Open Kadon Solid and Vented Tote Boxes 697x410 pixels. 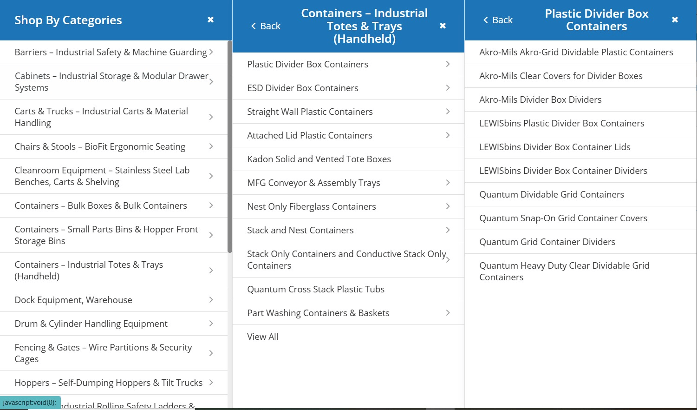click(319, 159)
